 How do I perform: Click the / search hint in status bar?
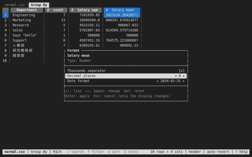click(75, 152)
